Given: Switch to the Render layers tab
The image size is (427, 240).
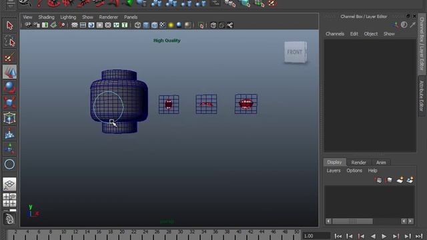Looking at the screenshot, I should [x=359, y=163].
